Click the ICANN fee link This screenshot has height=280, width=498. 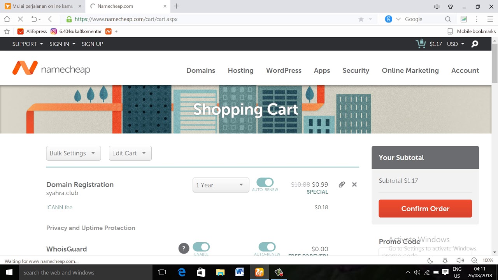pos(59,207)
